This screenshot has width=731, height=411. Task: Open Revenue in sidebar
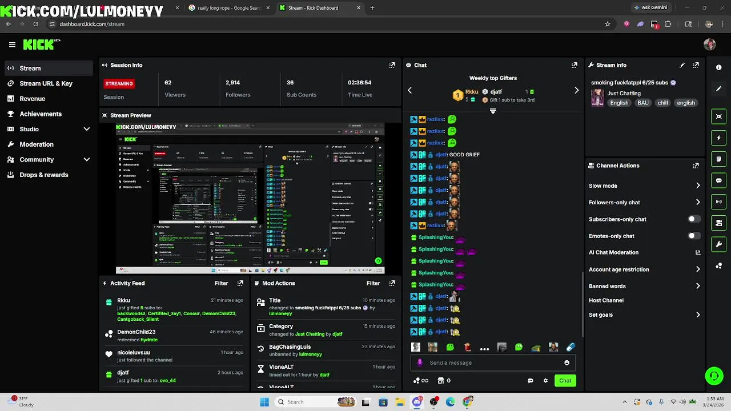click(x=33, y=99)
